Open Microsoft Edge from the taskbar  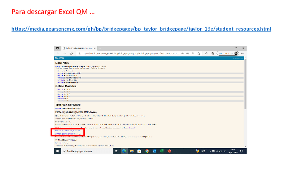coord(124,151)
